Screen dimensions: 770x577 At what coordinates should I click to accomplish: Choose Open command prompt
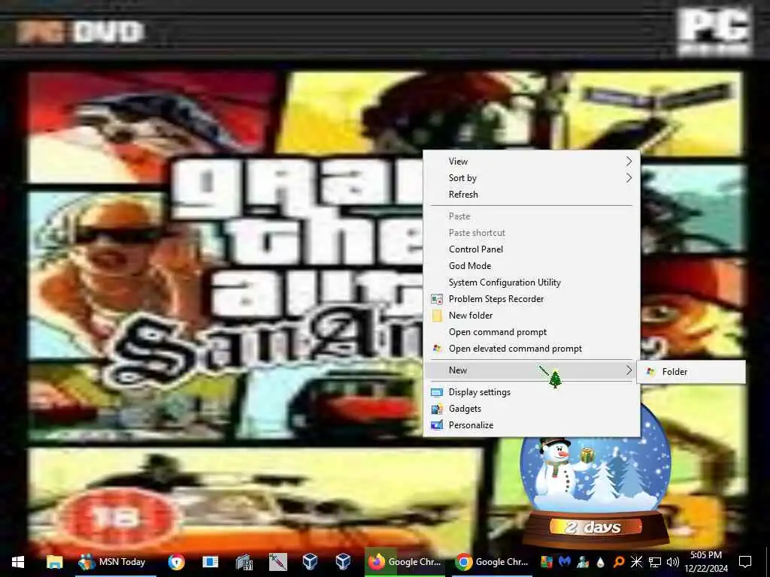pyautogui.click(x=532, y=331)
